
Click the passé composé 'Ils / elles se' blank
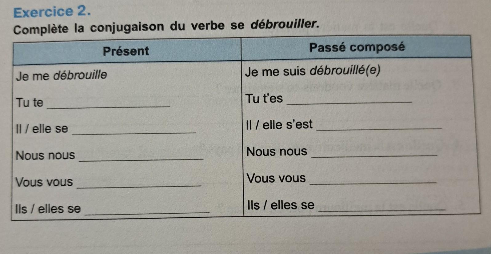[382, 208]
